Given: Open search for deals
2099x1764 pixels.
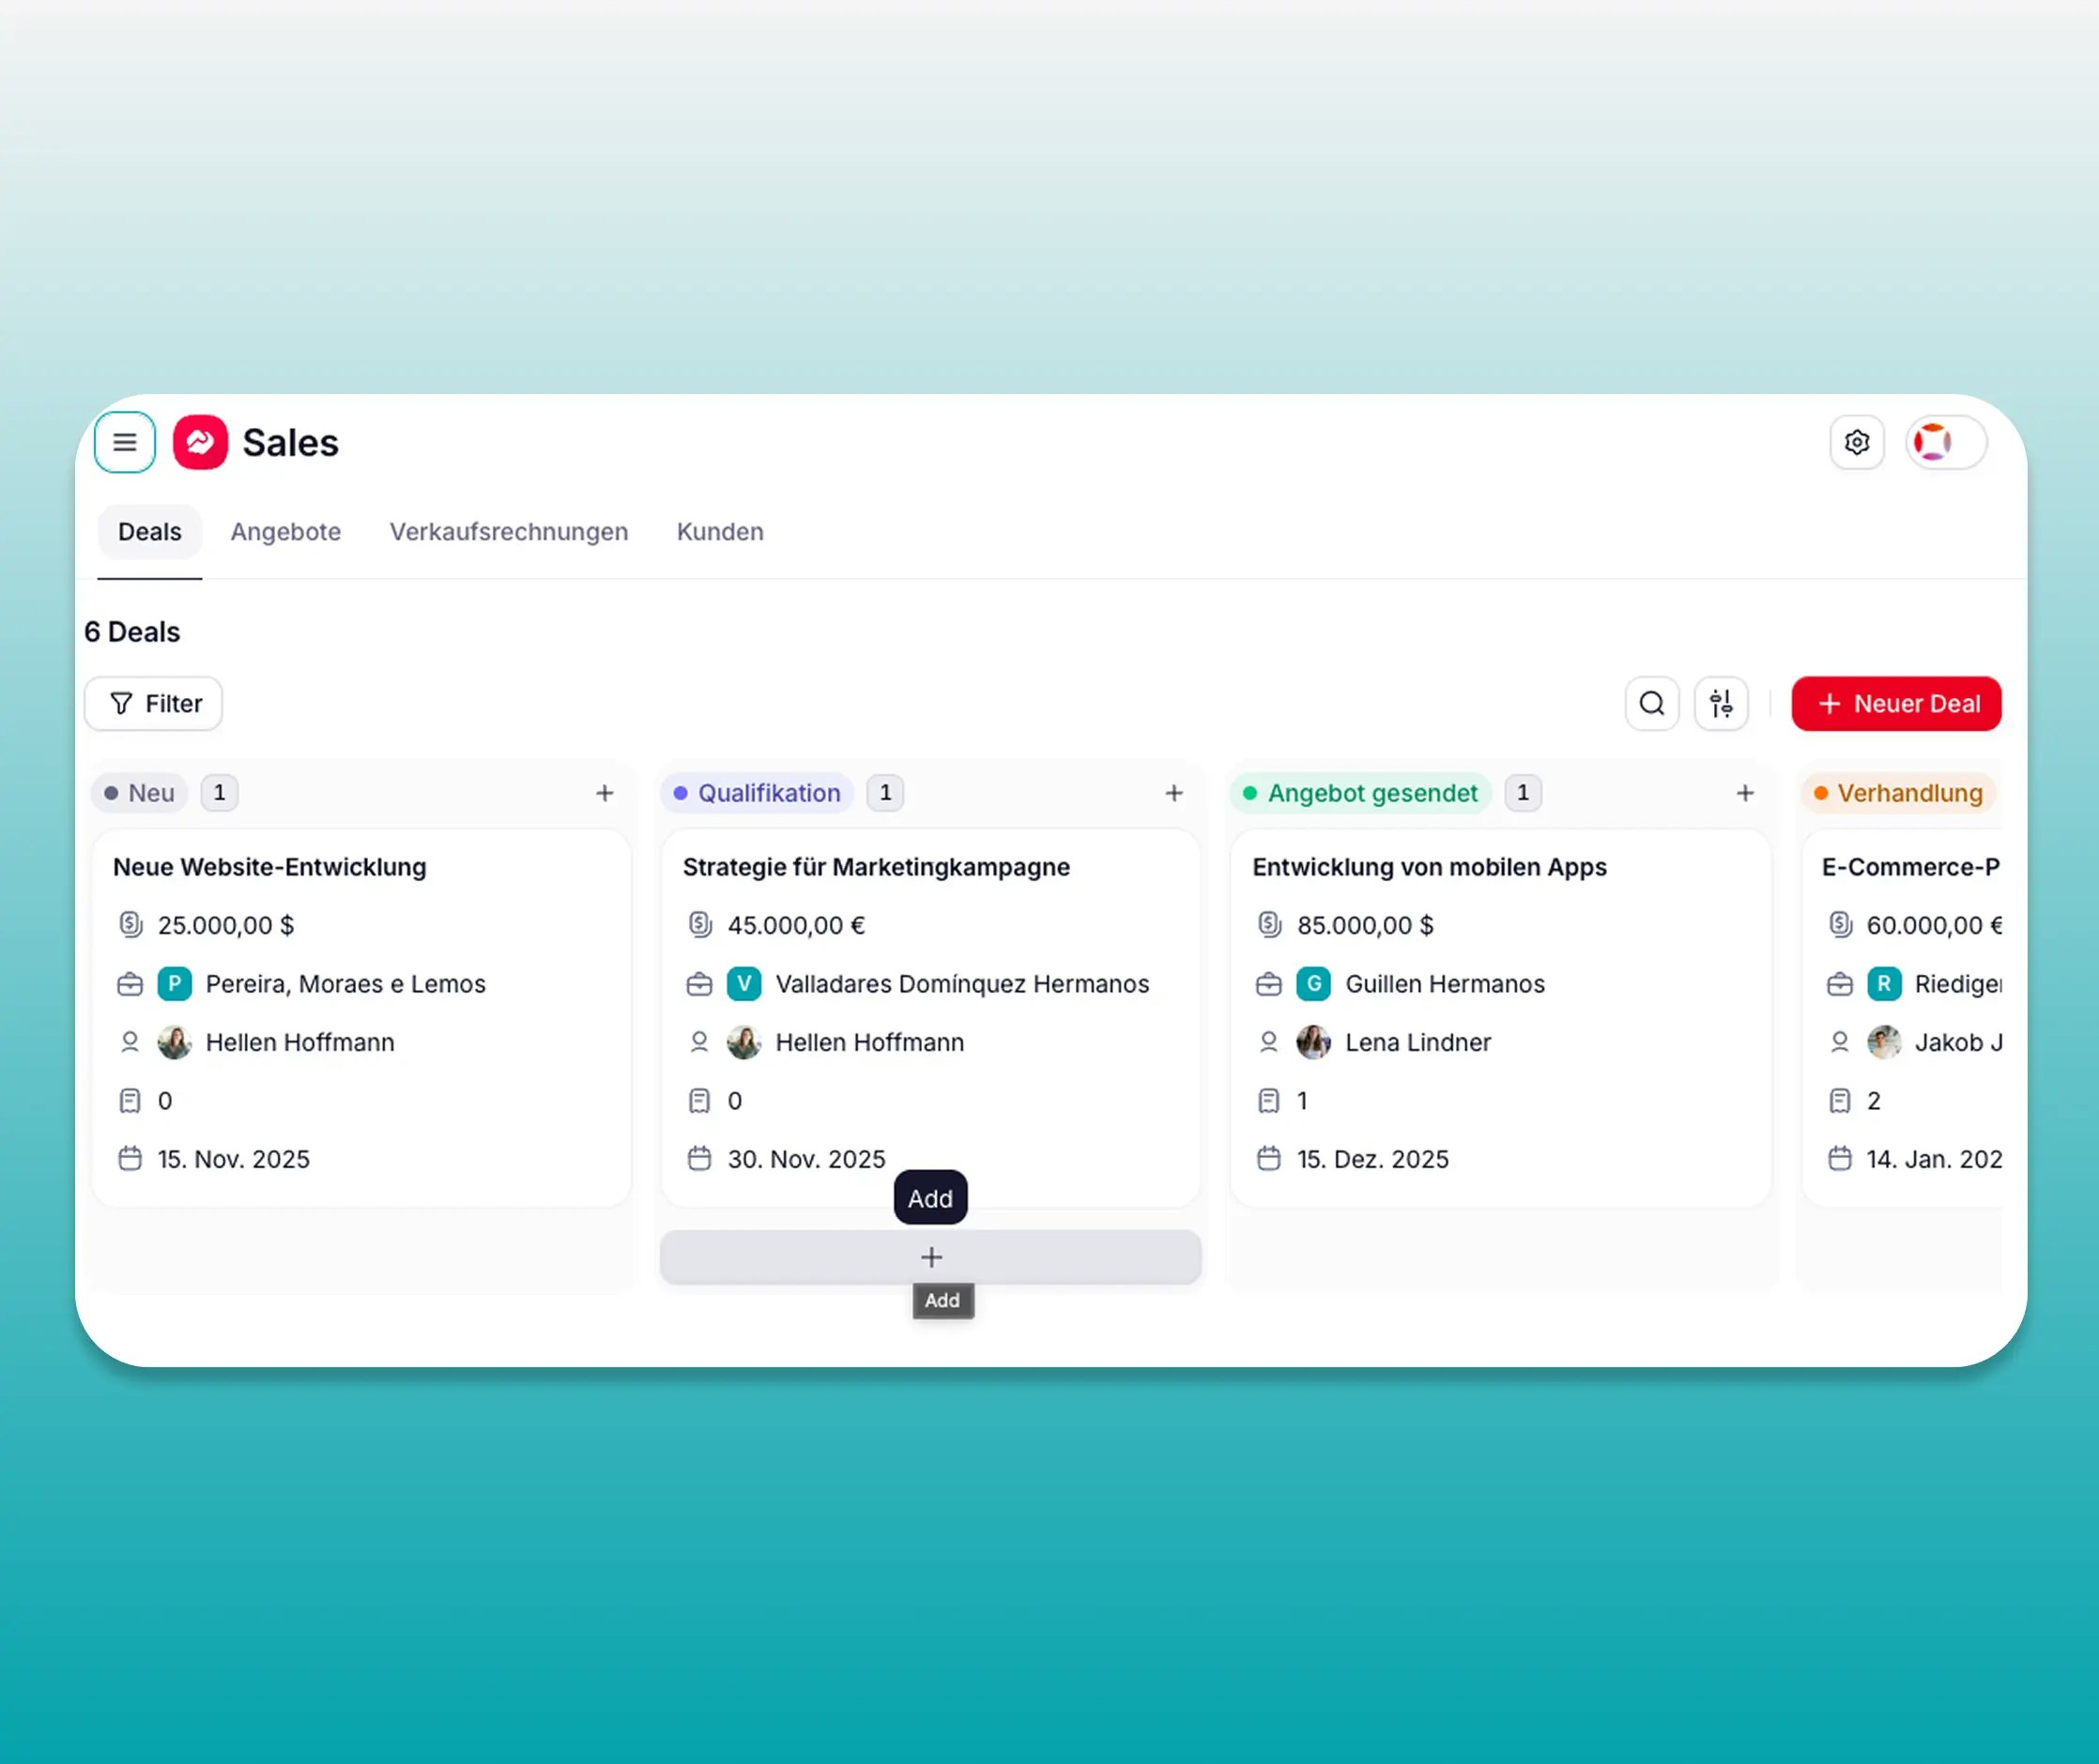Looking at the screenshot, I should (1651, 703).
